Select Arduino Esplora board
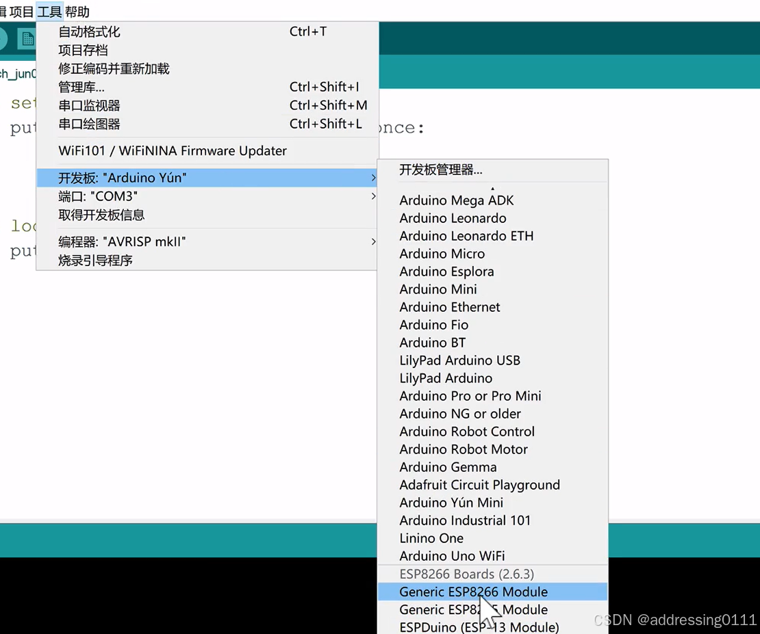The height and width of the screenshot is (634, 760). click(x=492, y=272)
